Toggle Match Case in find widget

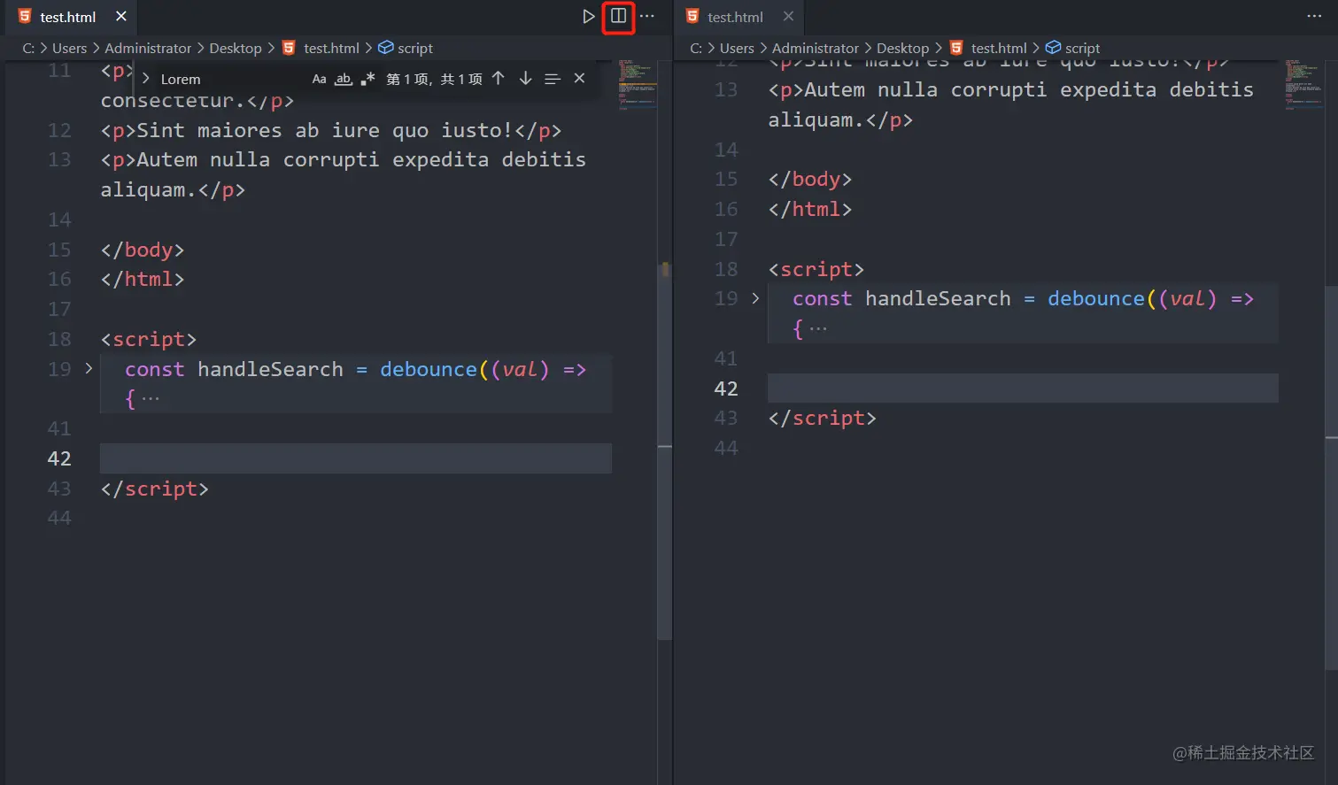point(319,79)
